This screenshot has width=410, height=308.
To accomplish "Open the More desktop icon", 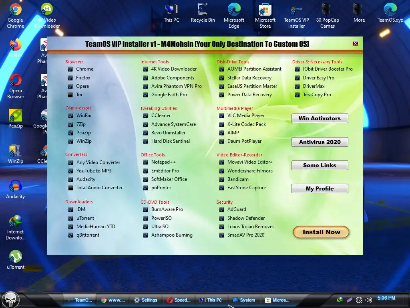I will [359, 13].
